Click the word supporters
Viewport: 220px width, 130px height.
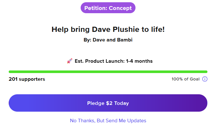coord(32,79)
